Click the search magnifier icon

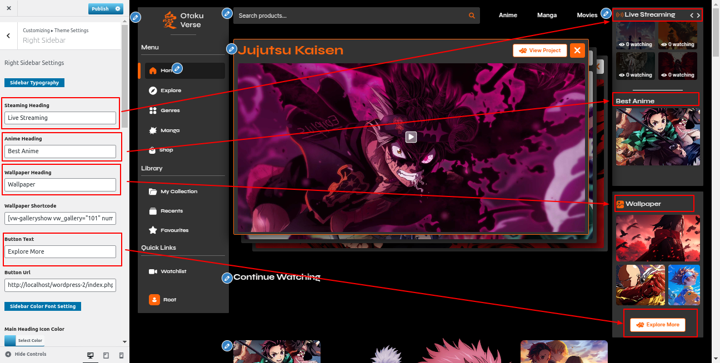(472, 16)
